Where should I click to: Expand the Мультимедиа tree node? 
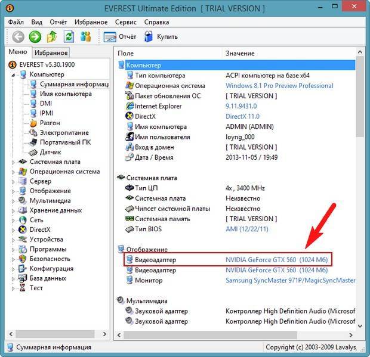tap(13, 201)
